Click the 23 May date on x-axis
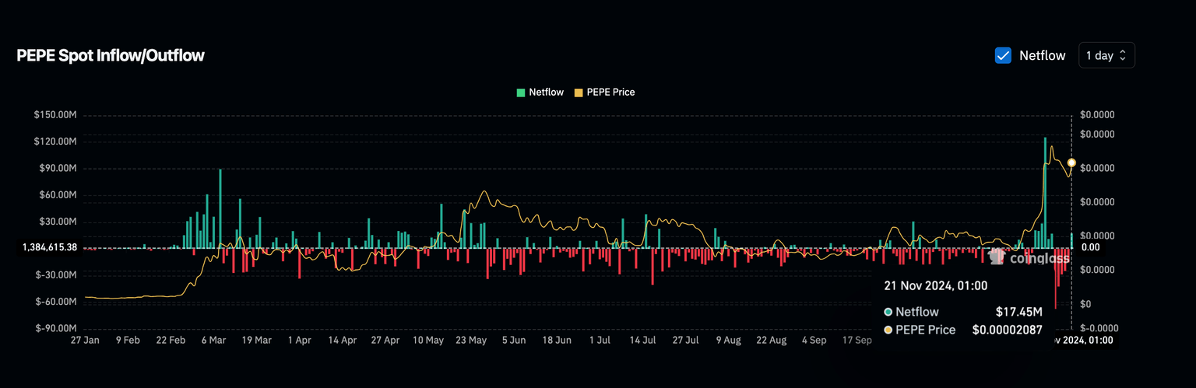The image size is (1196, 388). (471, 340)
